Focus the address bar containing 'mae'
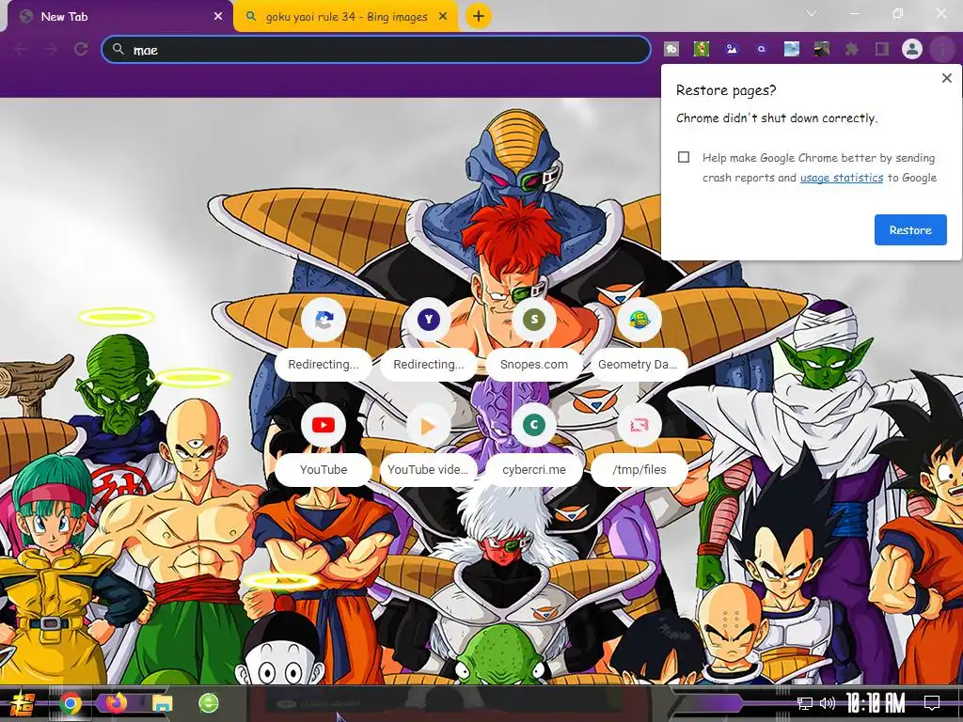This screenshot has height=722, width=963. (376, 49)
